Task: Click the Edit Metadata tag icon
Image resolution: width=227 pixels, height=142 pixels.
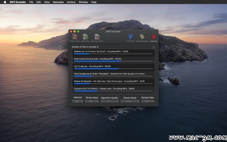Action: click(x=142, y=37)
